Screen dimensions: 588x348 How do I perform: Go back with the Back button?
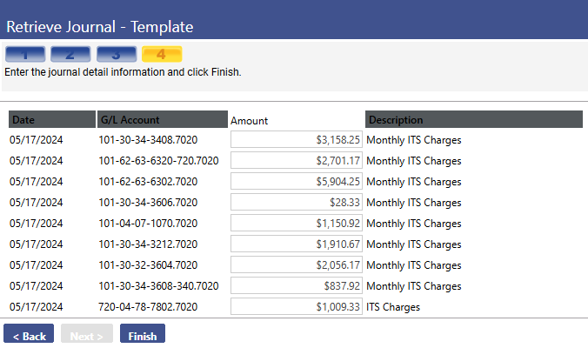[29, 333]
